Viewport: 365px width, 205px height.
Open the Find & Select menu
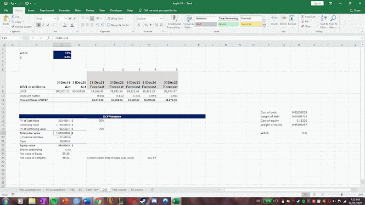click(x=333, y=22)
